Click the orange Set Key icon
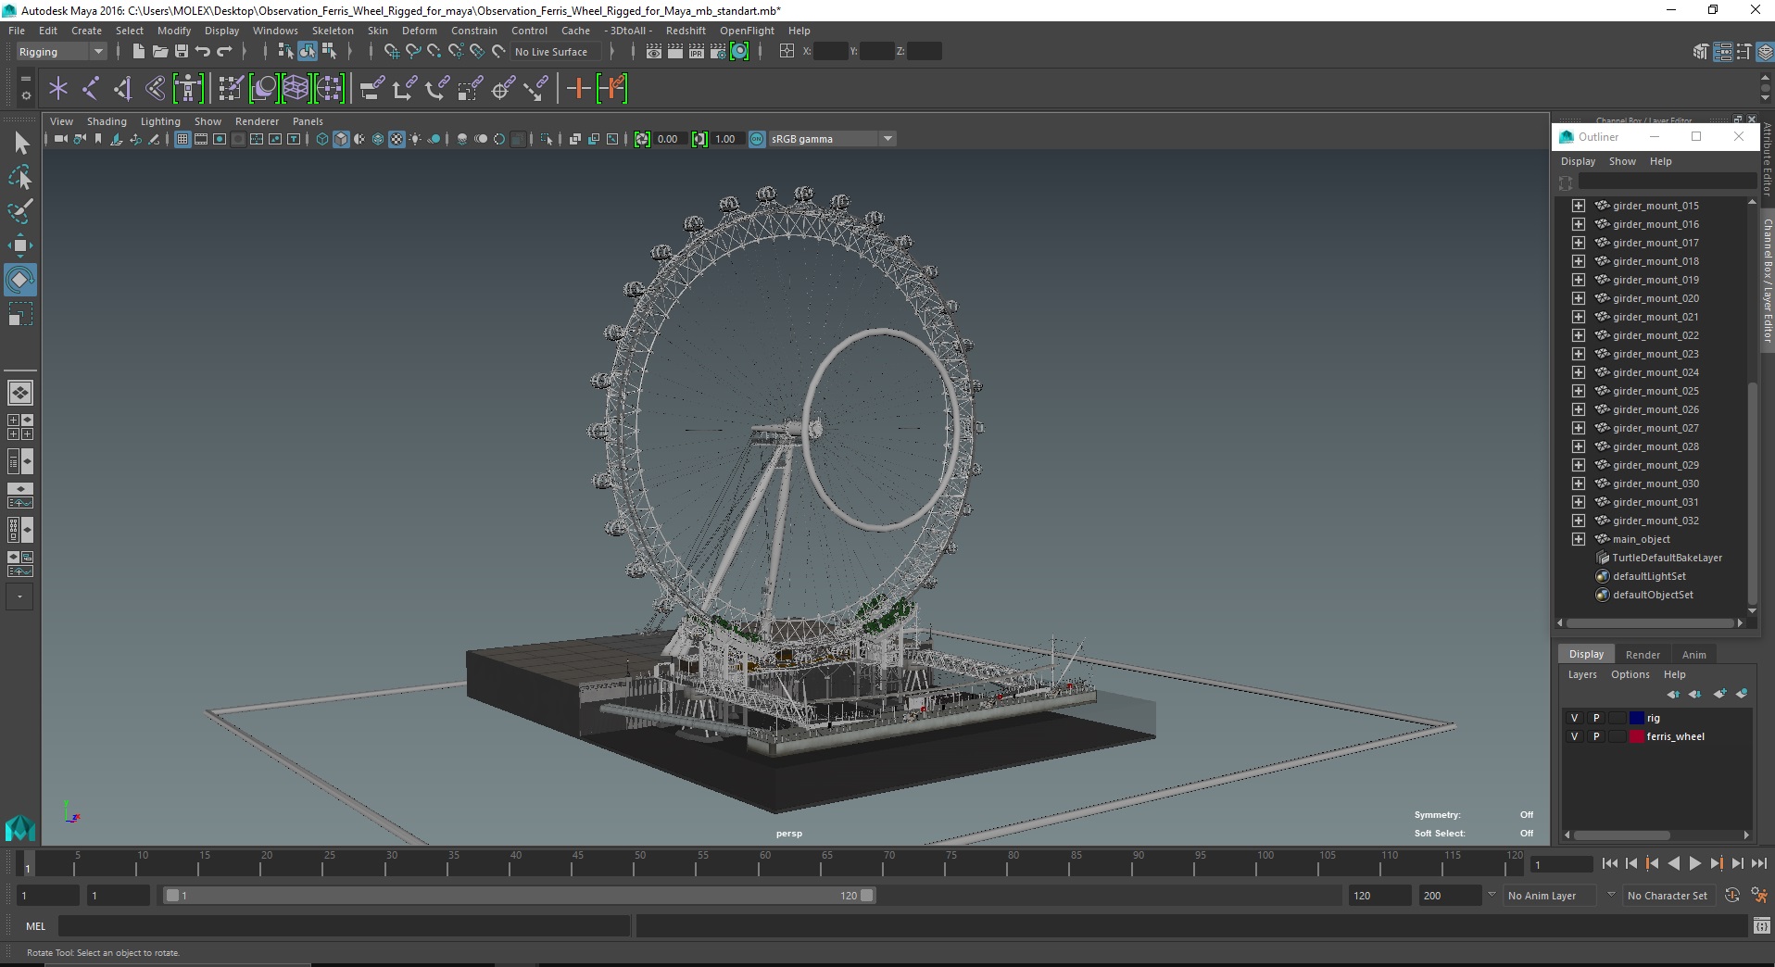The height and width of the screenshot is (967, 1775). coord(578,89)
